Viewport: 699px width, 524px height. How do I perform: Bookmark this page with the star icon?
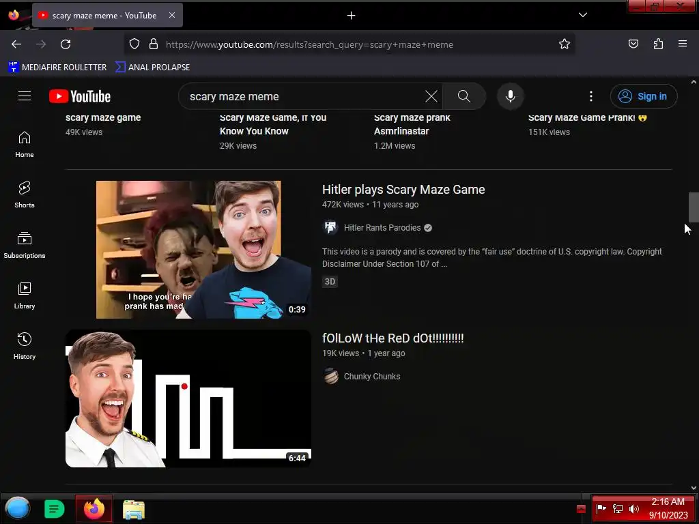click(x=565, y=44)
